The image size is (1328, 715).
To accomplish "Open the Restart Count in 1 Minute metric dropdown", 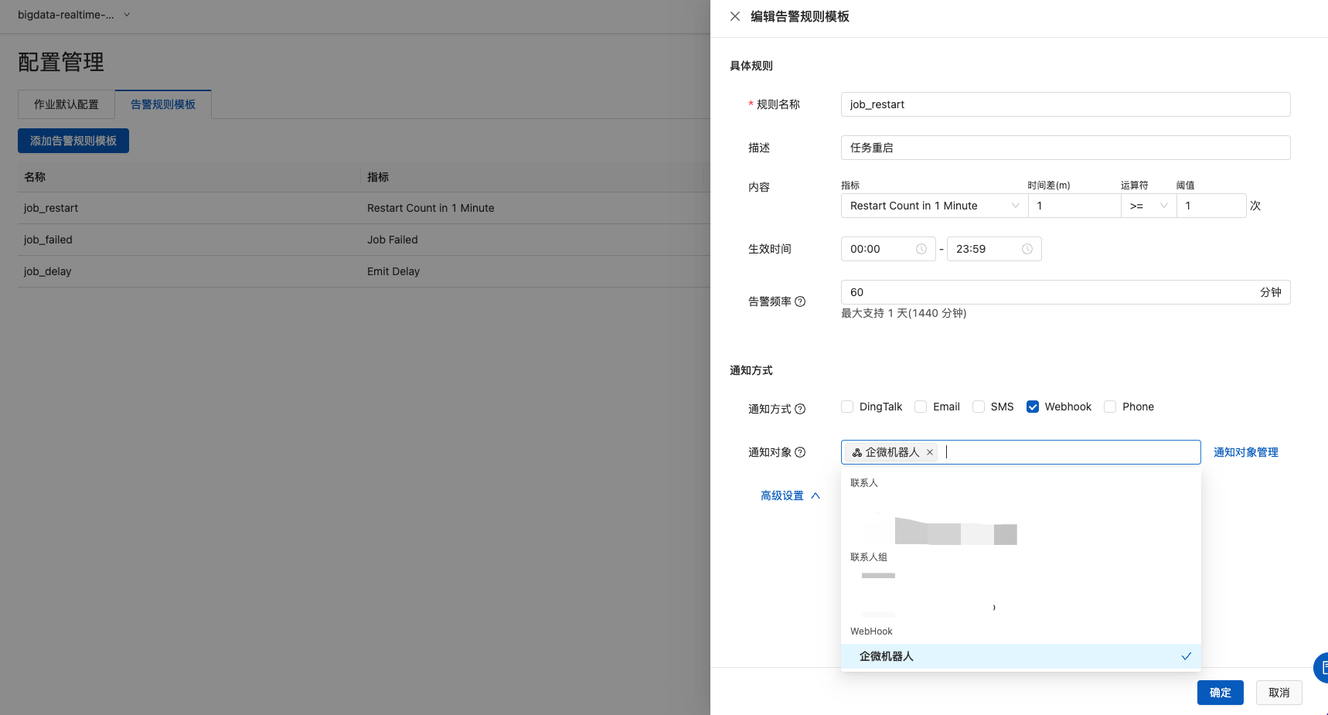I will (x=935, y=206).
